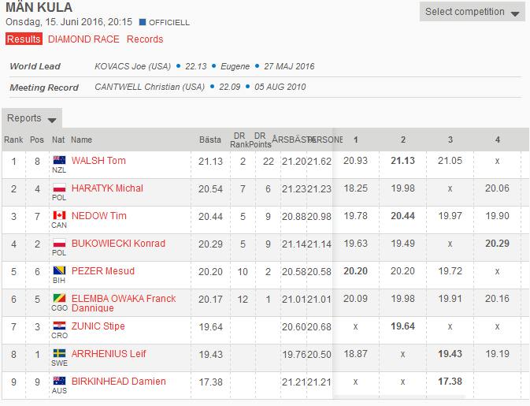
Task: Select the Results tab
Action: [24, 39]
